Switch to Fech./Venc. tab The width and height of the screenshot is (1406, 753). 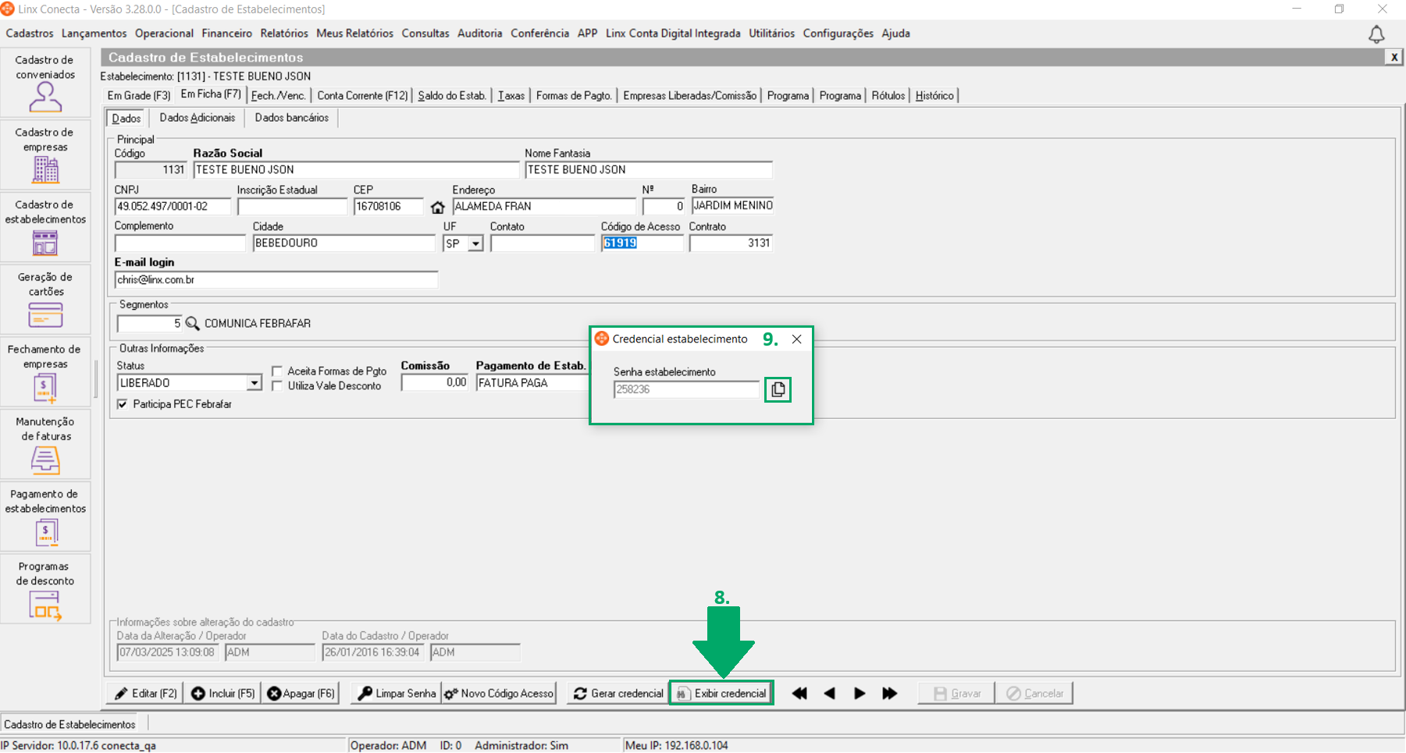[278, 95]
